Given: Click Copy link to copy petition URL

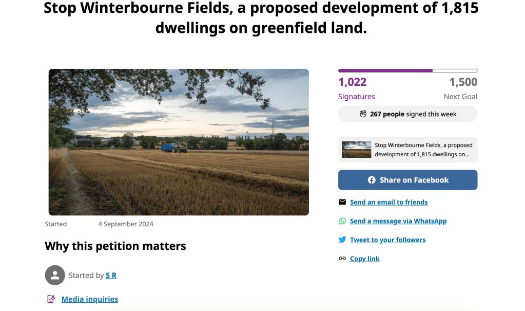Looking at the screenshot, I should click(364, 258).
